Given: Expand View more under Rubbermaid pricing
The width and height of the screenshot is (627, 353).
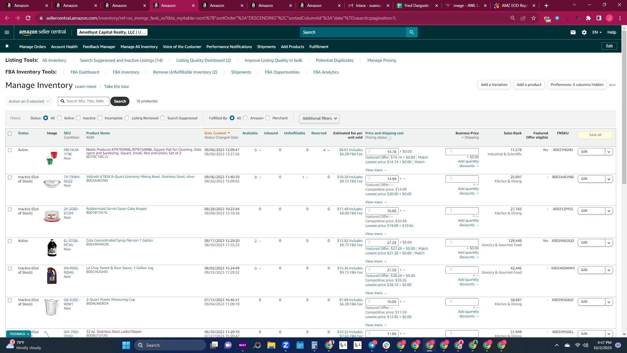Looking at the screenshot, I should tap(376, 234).
